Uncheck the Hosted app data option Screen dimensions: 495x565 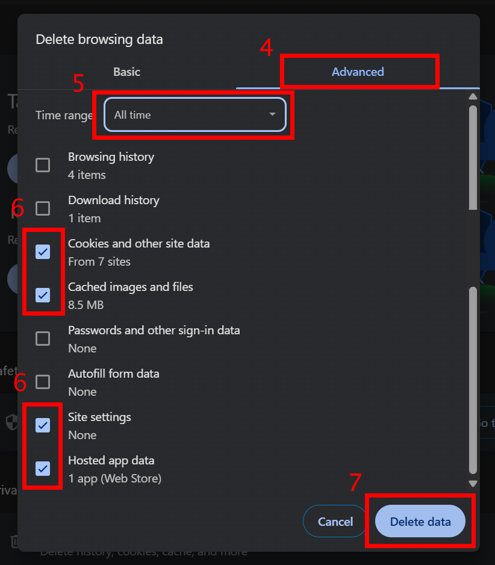pyautogui.click(x=43, y=469)
